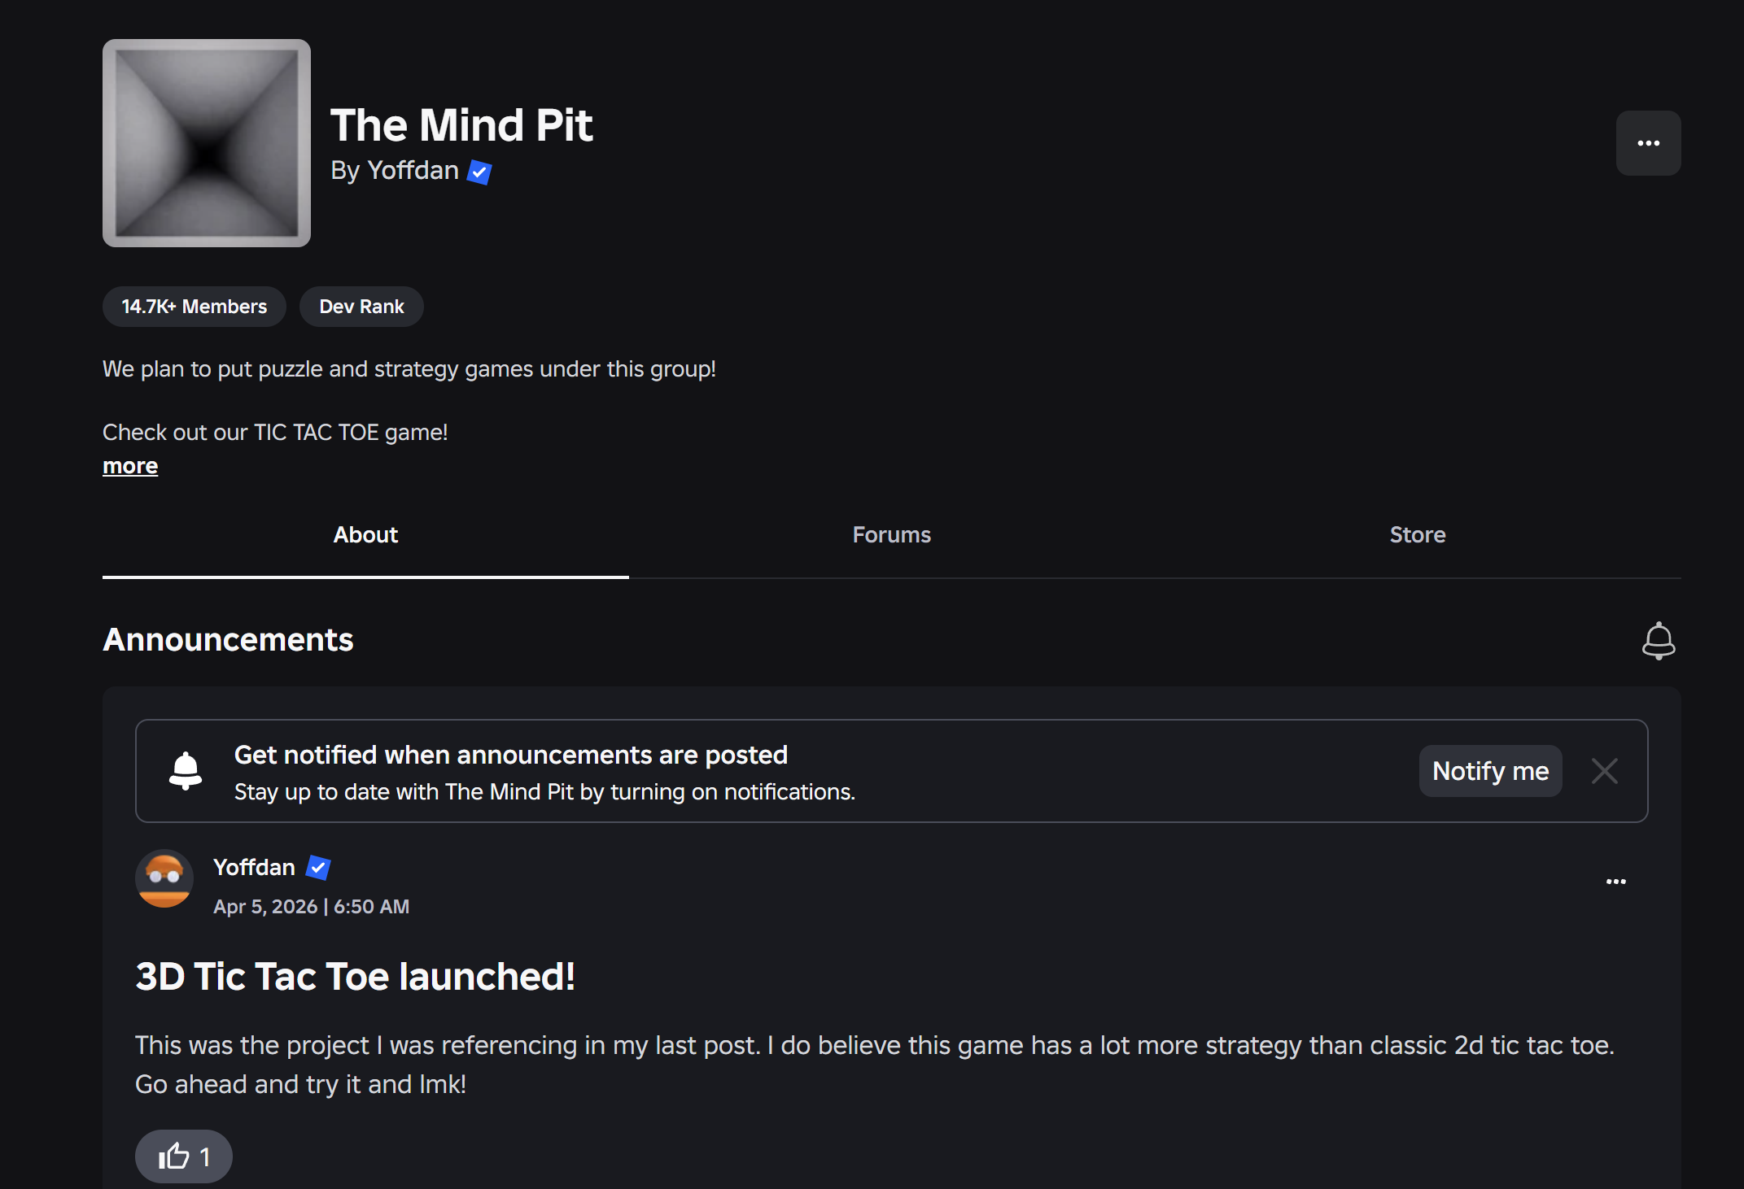1744x1189 pixels.
Task: Switch to the Store tab
Action: (x=1417, y=535)
